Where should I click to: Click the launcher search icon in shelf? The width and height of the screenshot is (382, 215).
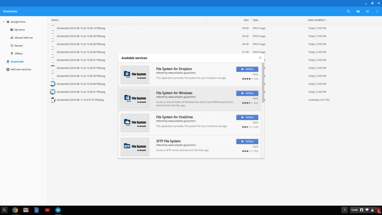point(4,210)
